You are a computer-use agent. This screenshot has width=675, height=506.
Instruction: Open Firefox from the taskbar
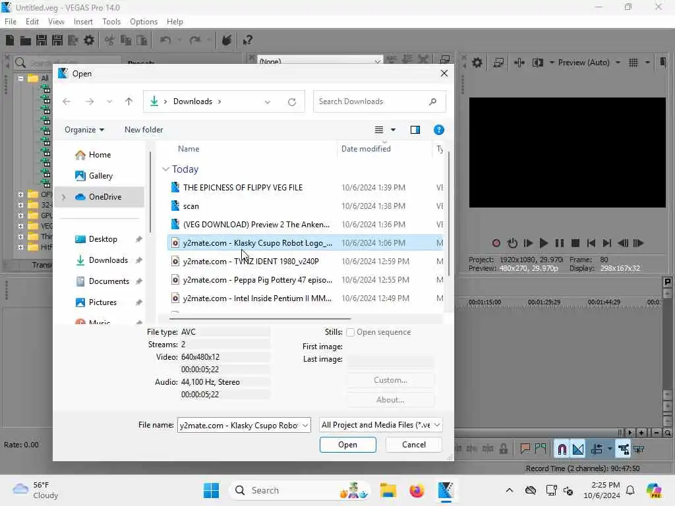tap(417, 490)
